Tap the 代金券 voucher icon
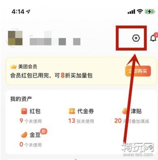Screen dimensions: 158x160 tap(72, 111)
